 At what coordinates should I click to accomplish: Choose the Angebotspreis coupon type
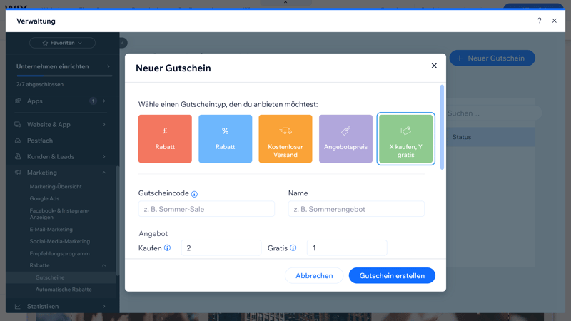[x=345, y=138]
